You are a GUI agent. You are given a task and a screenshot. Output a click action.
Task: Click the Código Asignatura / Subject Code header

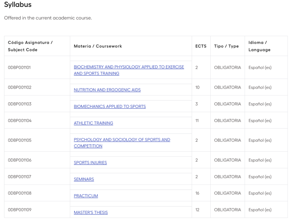click(30, 46)
